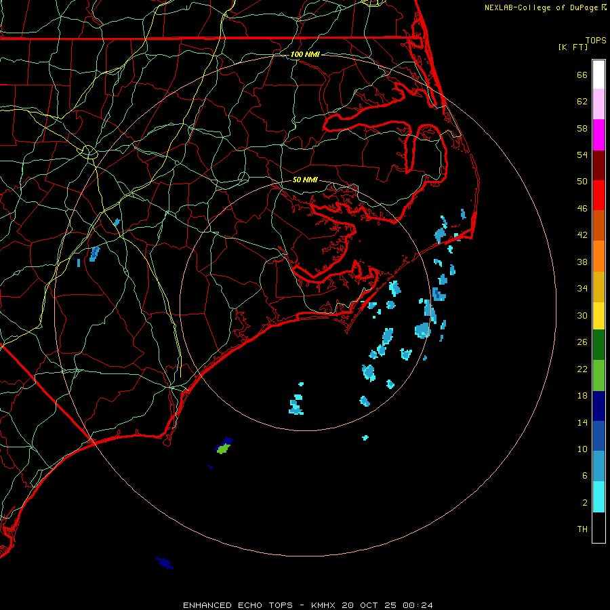Select the light pink legend swatch
Viewport: 610px width, 610px height.
(x=598, y=104)
